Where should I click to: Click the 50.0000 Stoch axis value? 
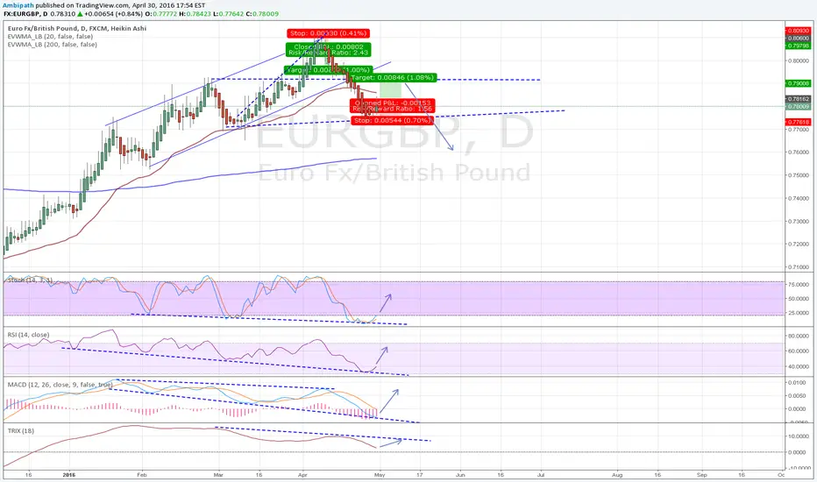tap(799, 299)
